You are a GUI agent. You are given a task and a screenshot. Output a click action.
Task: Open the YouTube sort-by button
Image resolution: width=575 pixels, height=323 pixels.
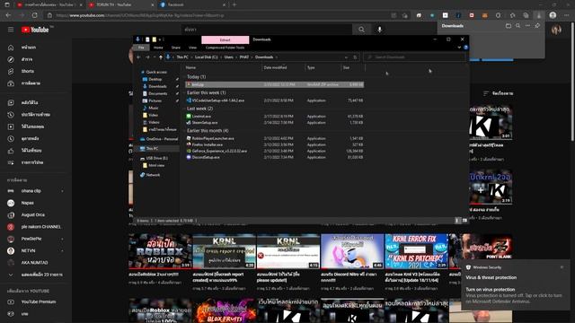(498, 93)
